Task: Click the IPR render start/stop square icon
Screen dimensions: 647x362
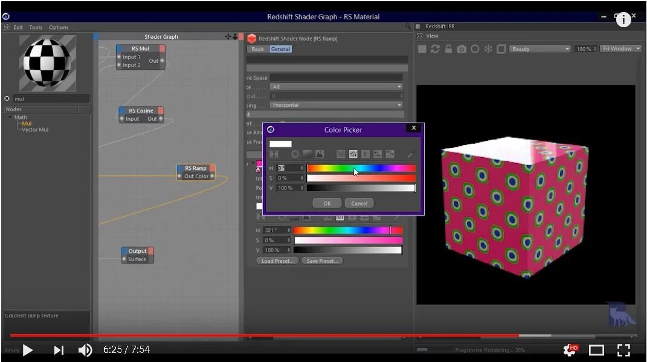Action: pos(422,49)
